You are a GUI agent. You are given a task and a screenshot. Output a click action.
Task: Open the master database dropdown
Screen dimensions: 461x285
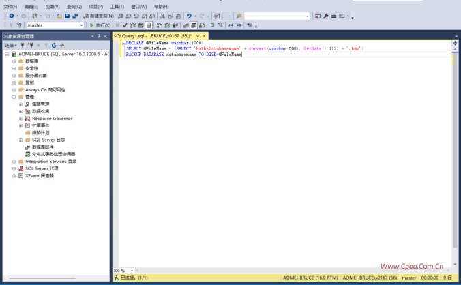(x=81, y=25)
